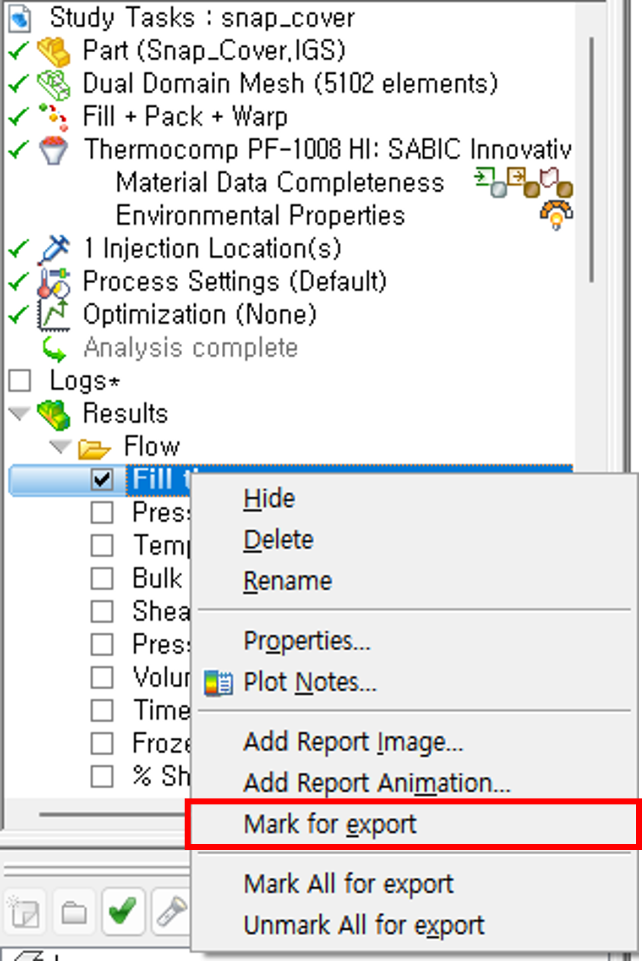
Task: Click the Environmental Properties lightbulb icon
Action: pyautogui.click(x=556, y=215)
